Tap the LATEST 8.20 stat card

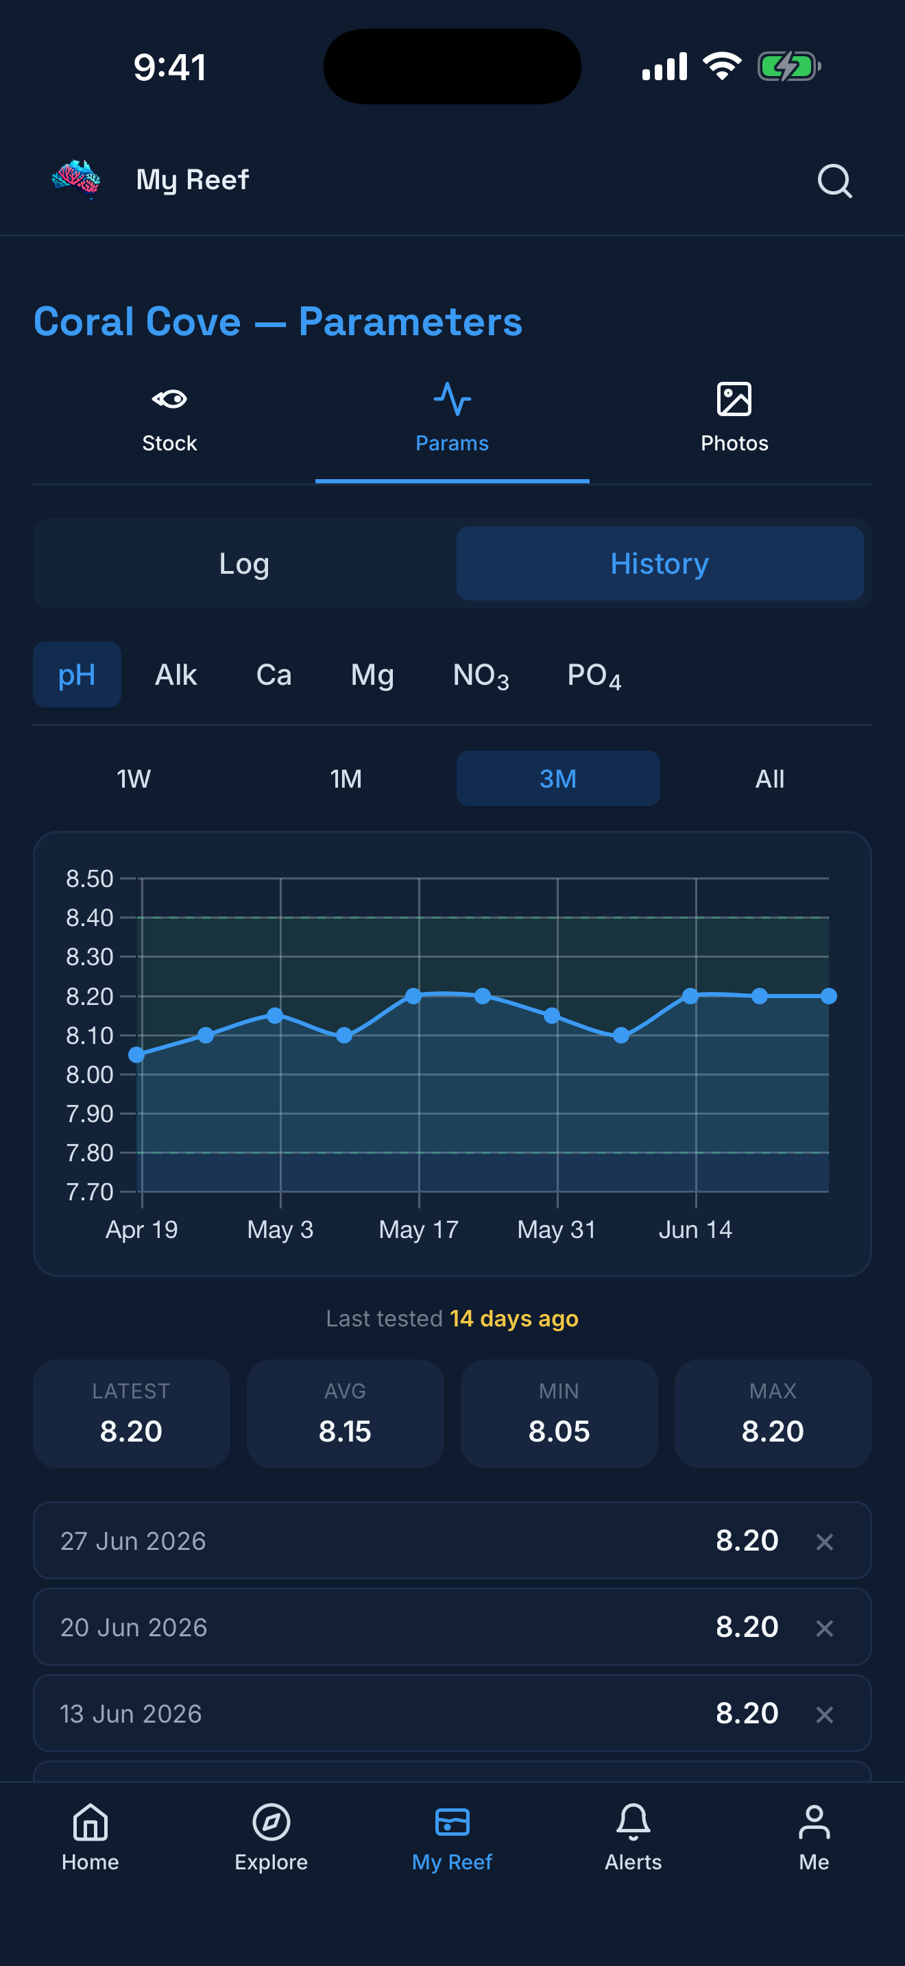pos(131,1413)
